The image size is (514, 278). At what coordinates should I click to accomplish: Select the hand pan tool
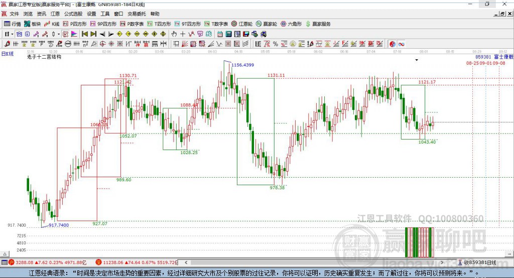[x=174, y=34]
